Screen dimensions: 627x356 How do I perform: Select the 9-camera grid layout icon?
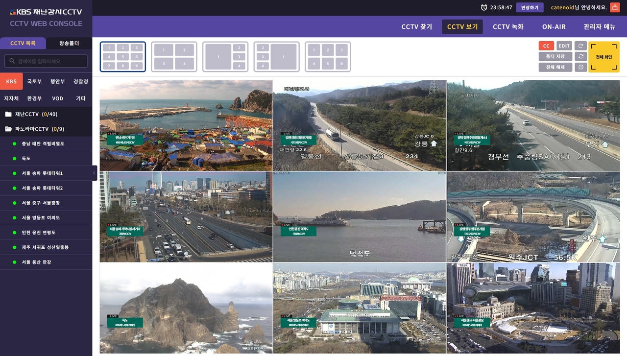(x=122, y=57)
